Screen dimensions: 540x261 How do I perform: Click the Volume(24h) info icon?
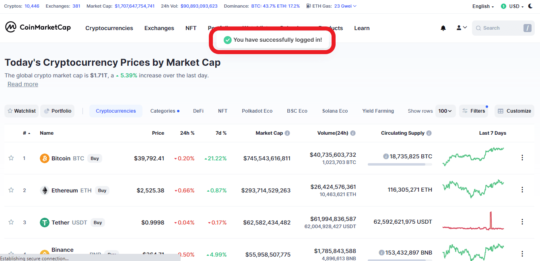(352, 133)
